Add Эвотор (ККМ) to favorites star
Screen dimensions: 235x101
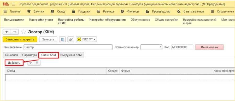[x=23, y=32]
